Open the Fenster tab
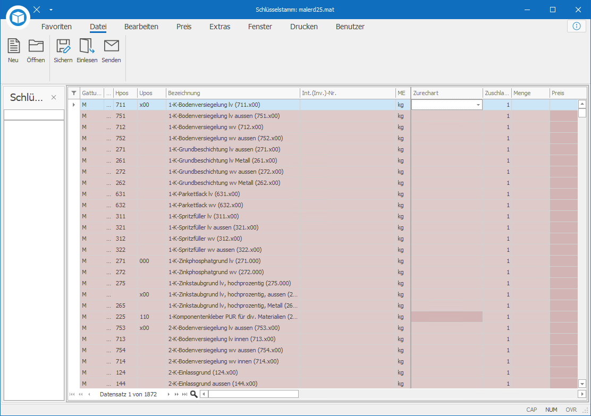The width and height of the screenshot is (591, 416). (x=260, y=27)
